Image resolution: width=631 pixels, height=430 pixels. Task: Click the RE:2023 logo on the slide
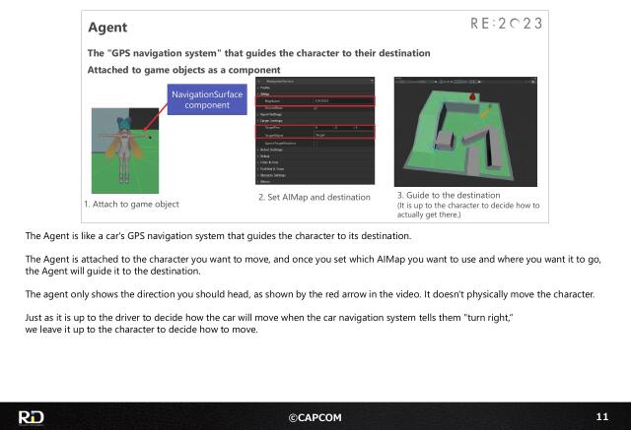point(506,24)
